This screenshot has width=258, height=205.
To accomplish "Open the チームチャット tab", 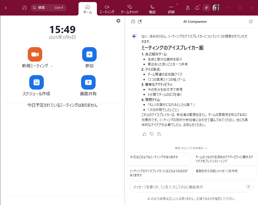I will click(130, 9).
